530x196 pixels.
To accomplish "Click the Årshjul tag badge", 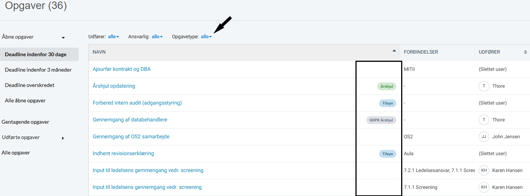I will [386, 86].
